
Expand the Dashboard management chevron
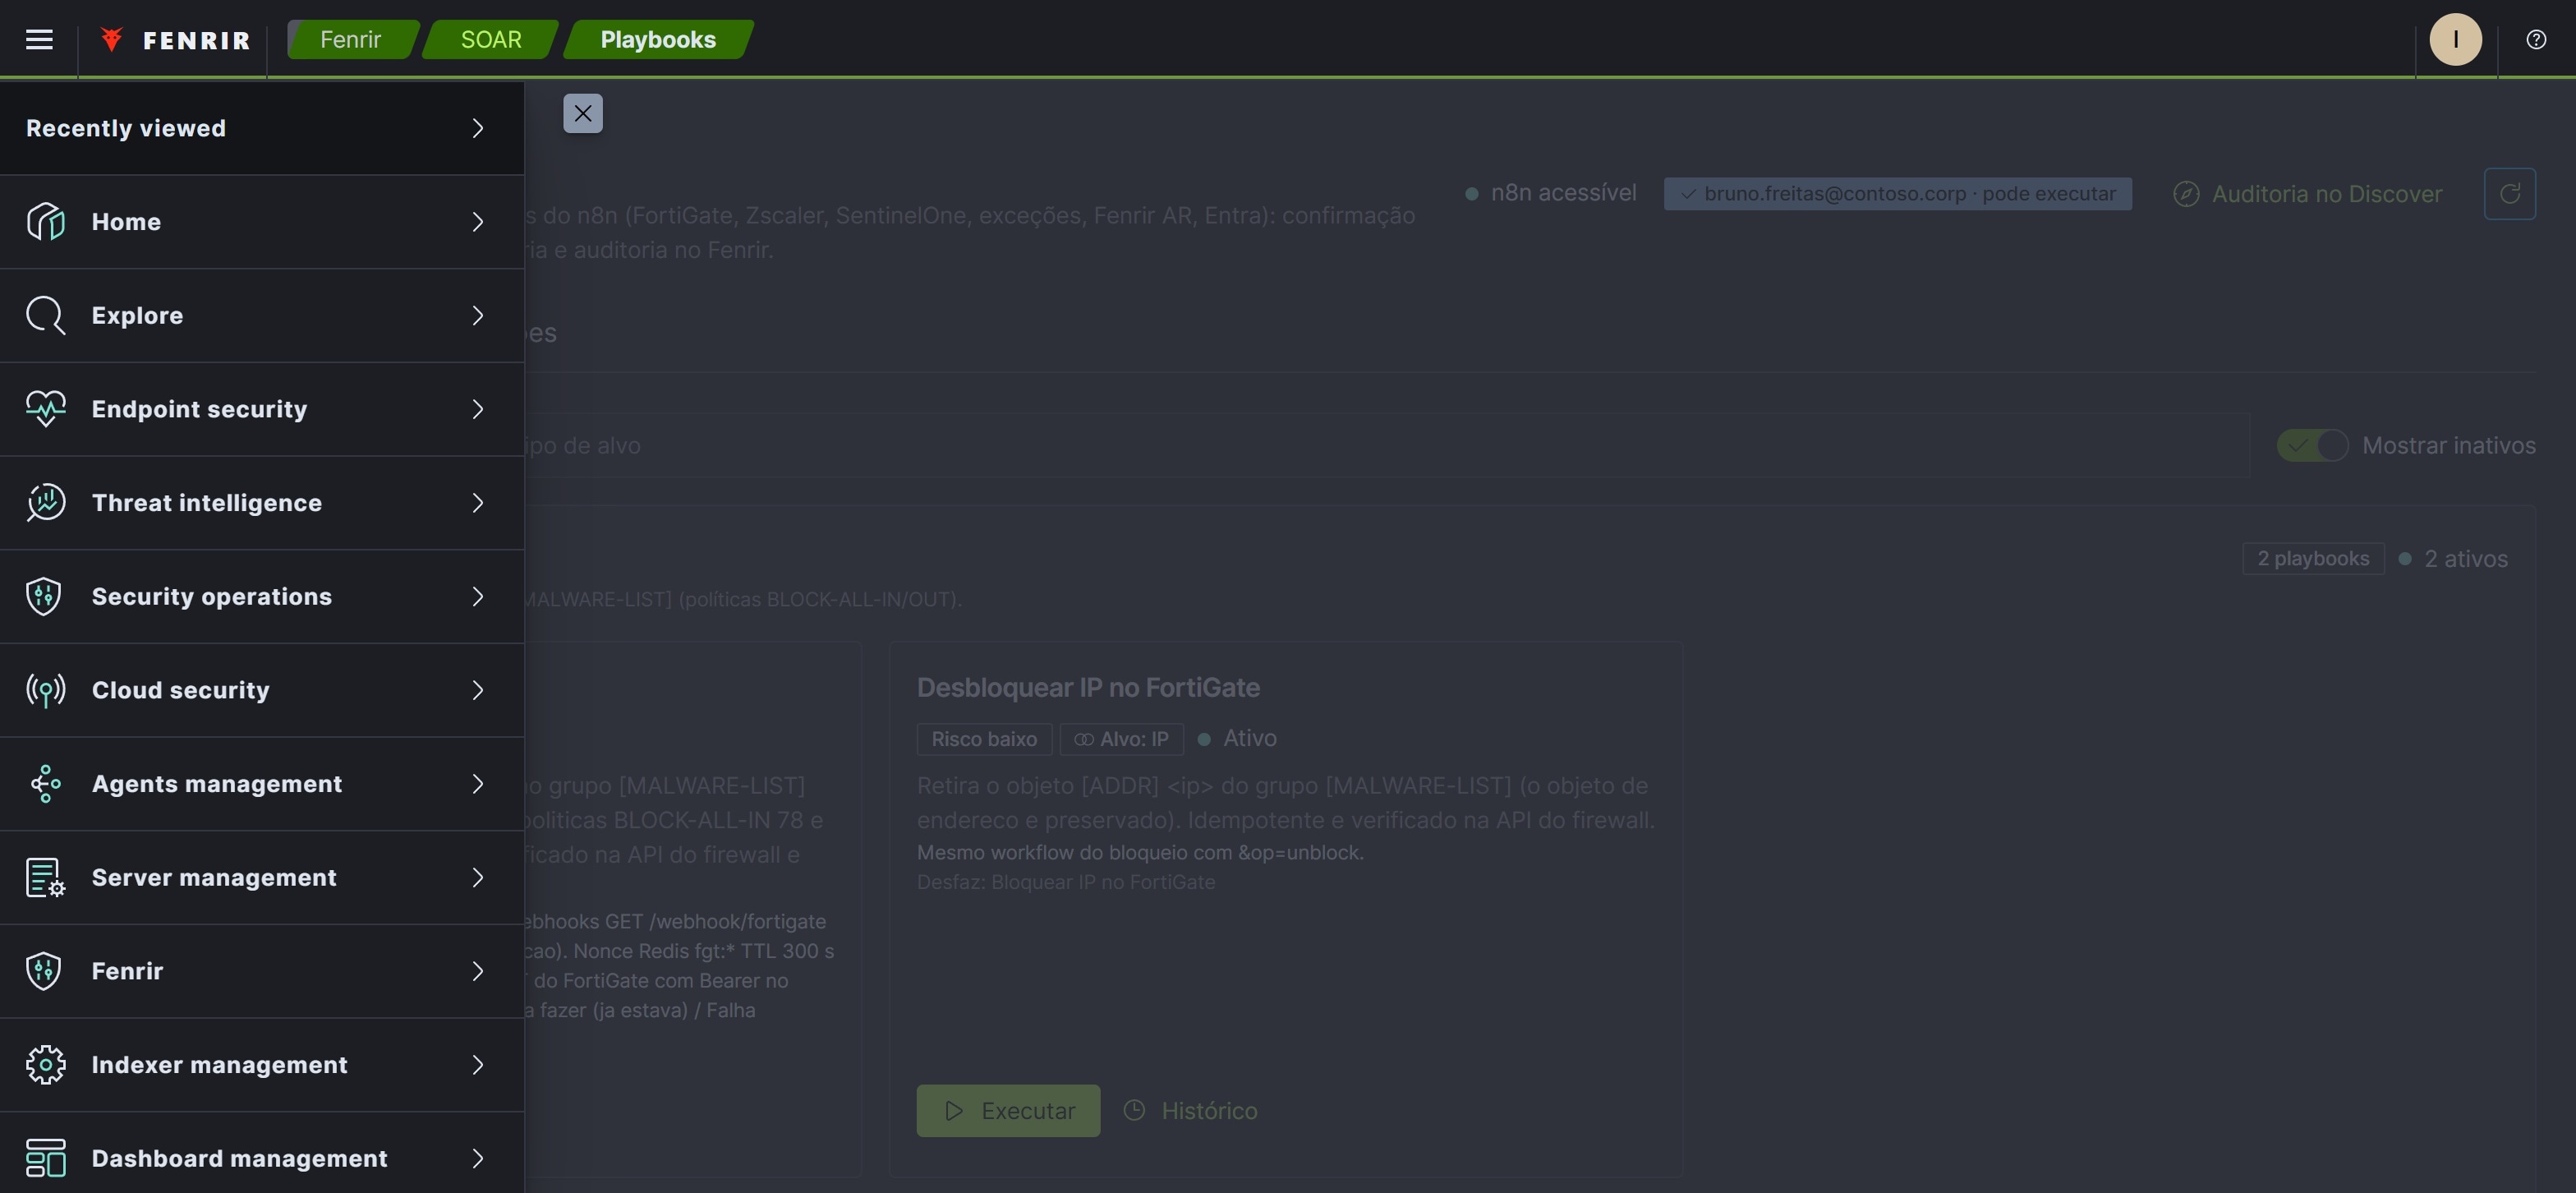click(478, 1158)
